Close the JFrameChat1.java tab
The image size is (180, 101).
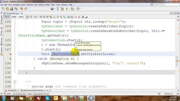[21, 13]
